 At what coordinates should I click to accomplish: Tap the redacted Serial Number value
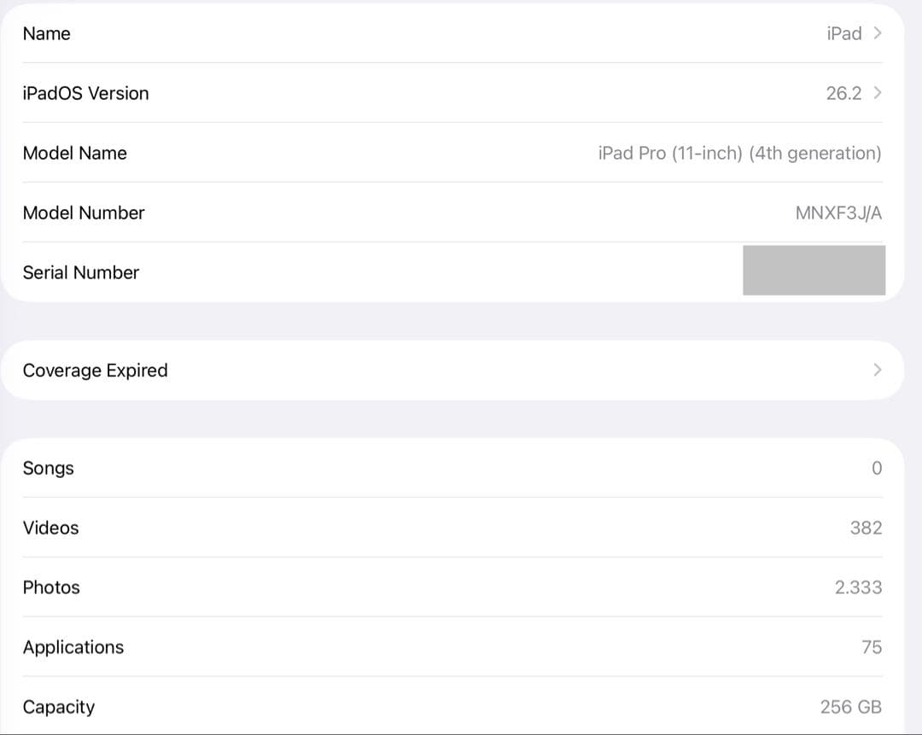[814, 270]
